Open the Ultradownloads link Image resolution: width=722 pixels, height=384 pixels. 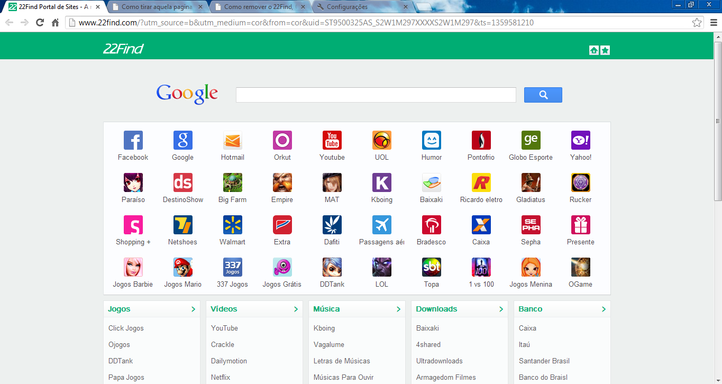(x=440, y=361)
